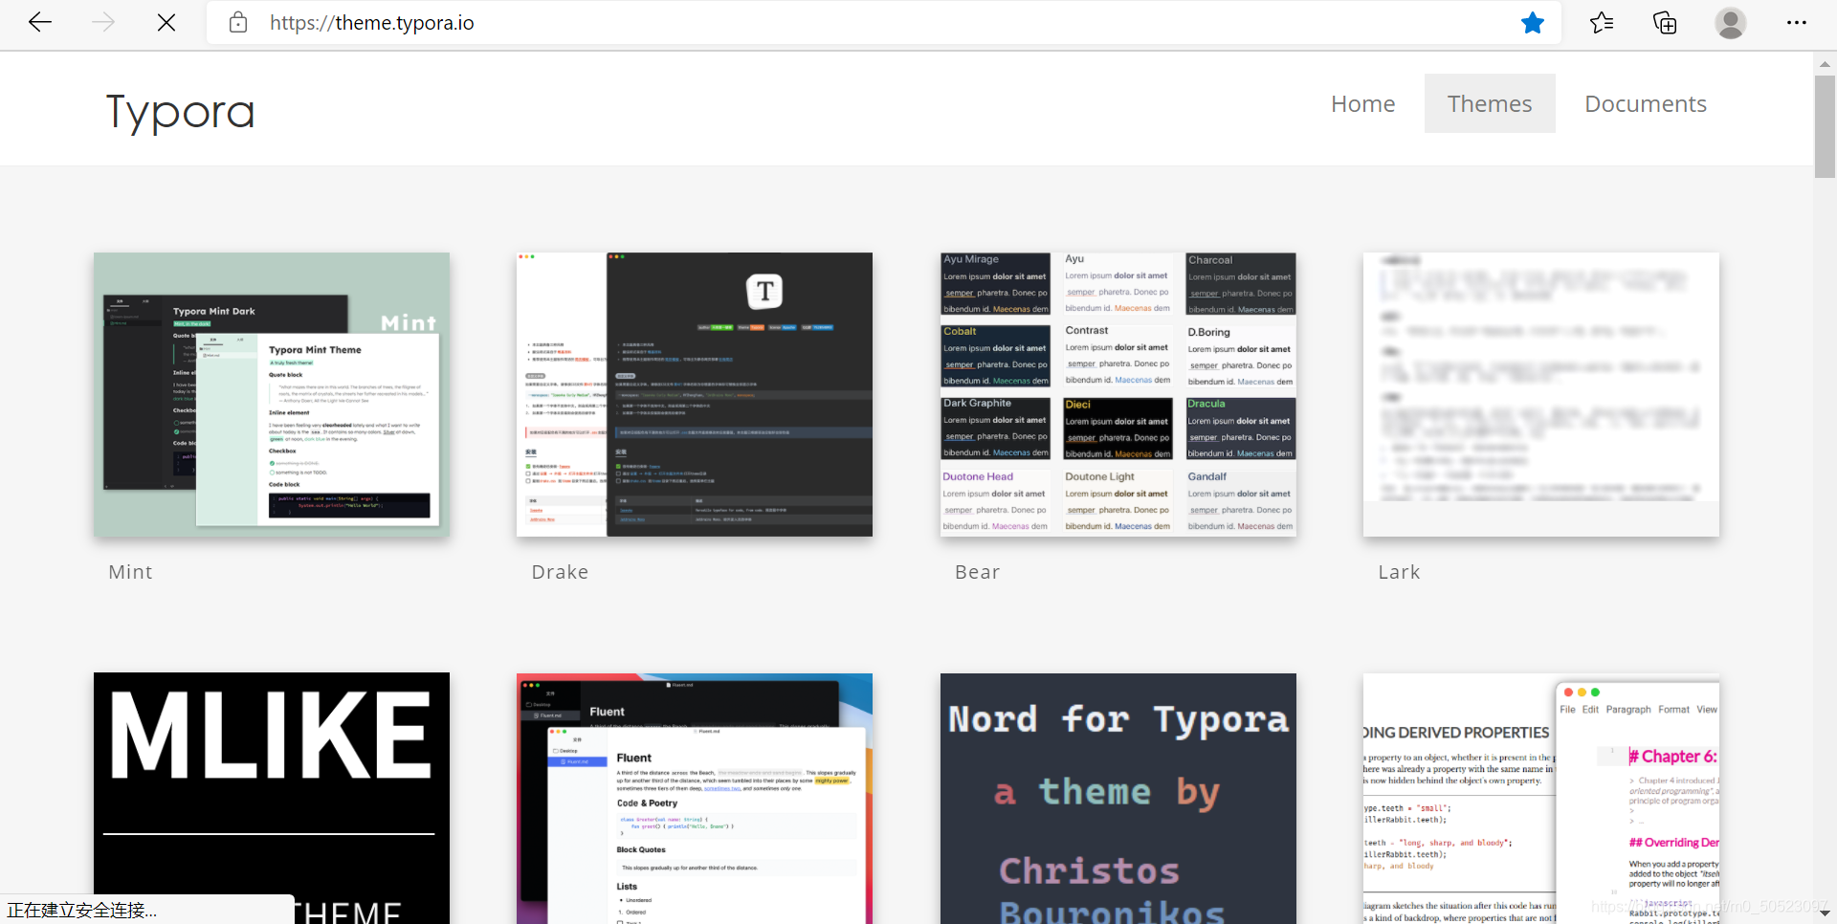
Task: Click the scrollbar up arrow
Action: point(1825,63)
